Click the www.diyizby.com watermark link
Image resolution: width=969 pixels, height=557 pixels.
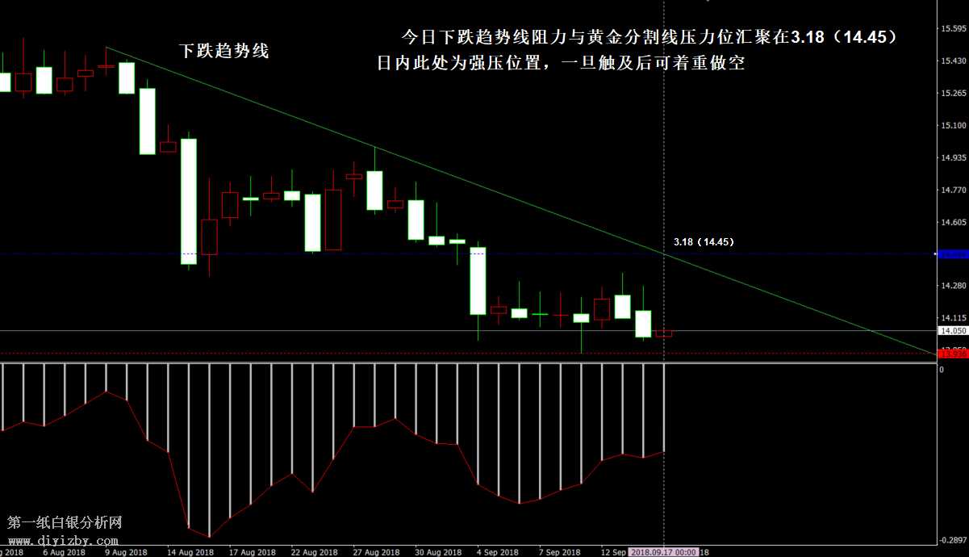tap(64, 540)
